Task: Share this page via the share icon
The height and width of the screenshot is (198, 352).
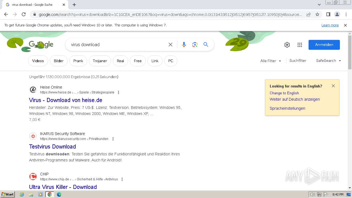Action: coord(309,14)
